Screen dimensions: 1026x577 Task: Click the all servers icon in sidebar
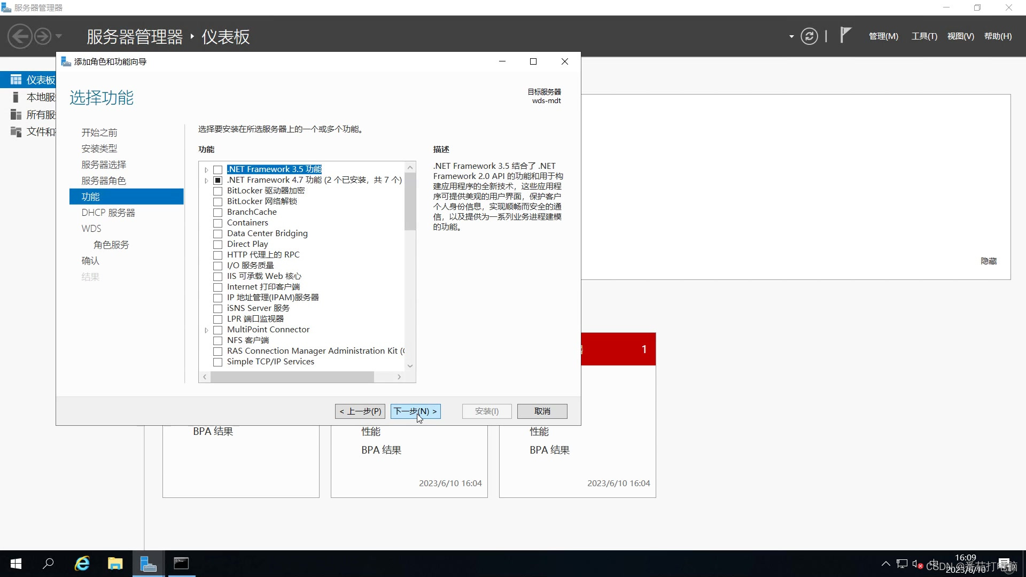[16, 114]
